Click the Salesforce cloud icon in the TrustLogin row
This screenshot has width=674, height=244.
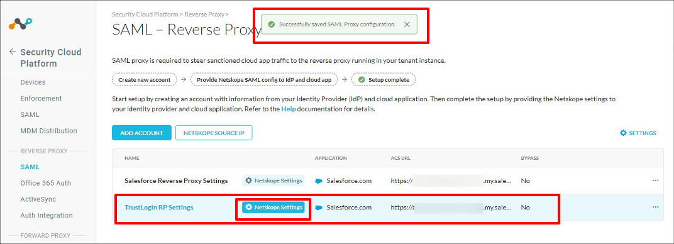319,208
